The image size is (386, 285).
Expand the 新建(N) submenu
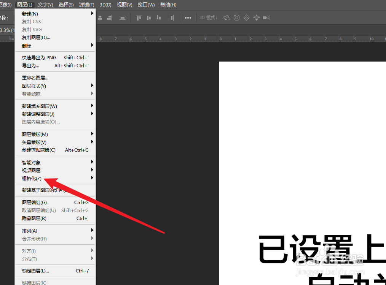pos(56,14)
